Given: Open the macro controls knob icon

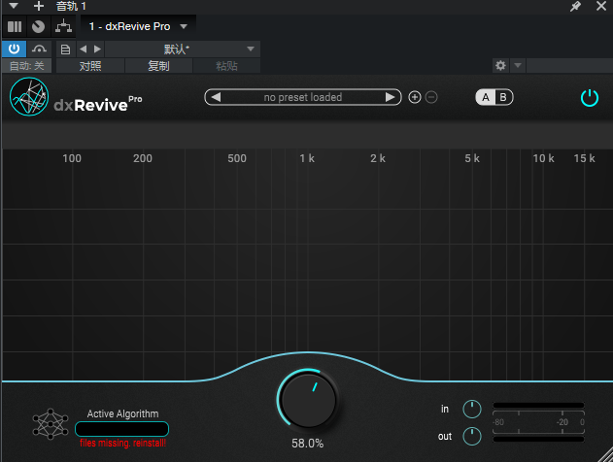Looking at the screenshot, I should coord(38,26).
